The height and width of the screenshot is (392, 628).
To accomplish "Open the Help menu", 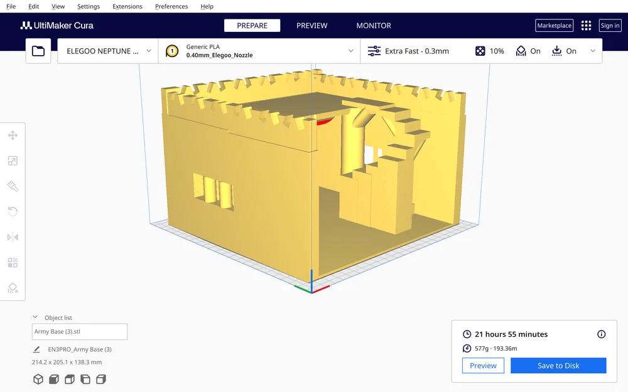I will pos(207,6).
